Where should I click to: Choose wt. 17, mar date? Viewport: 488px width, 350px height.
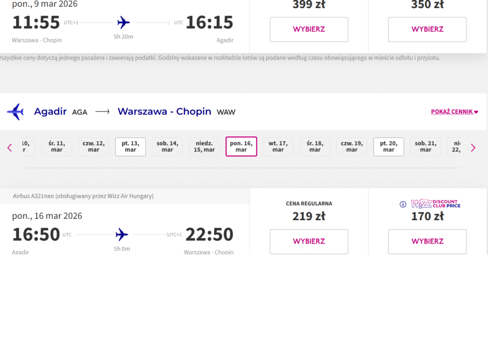(278, 146)
